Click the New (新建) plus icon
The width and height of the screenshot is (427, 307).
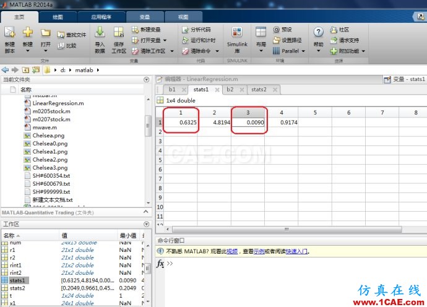point(27,32)
